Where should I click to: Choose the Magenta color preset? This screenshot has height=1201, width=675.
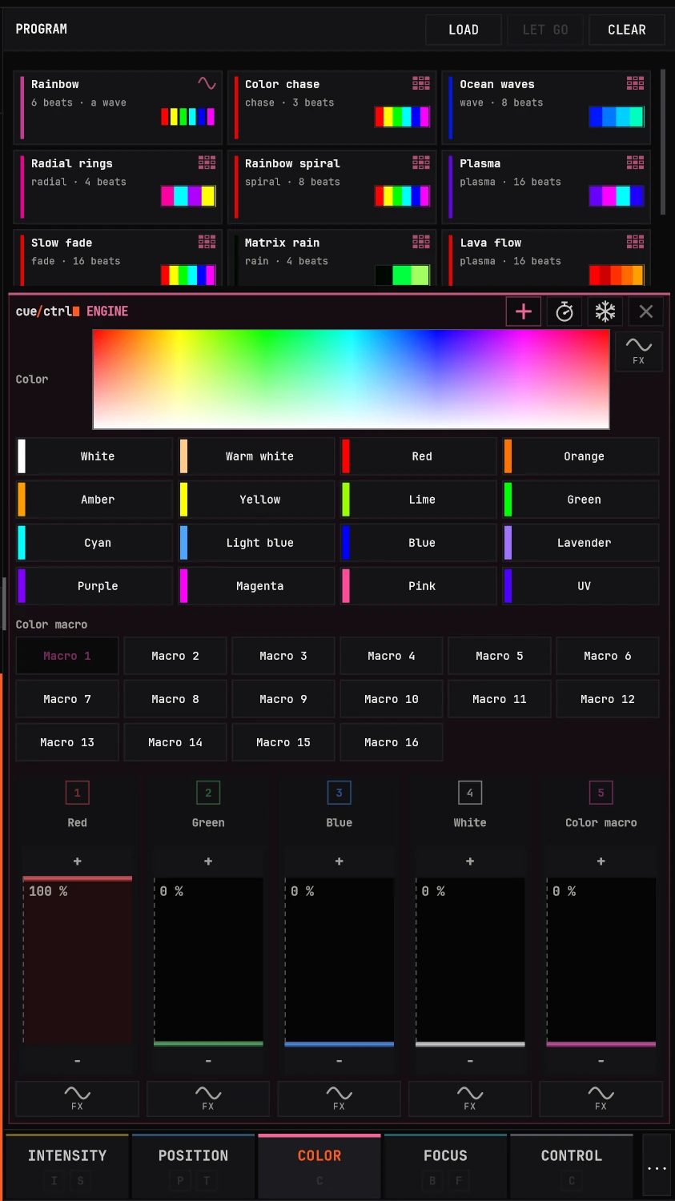(x=256, y=586)
